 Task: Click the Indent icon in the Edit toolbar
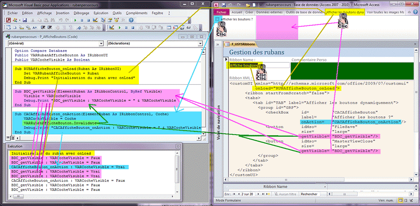(x=42, y=27)
